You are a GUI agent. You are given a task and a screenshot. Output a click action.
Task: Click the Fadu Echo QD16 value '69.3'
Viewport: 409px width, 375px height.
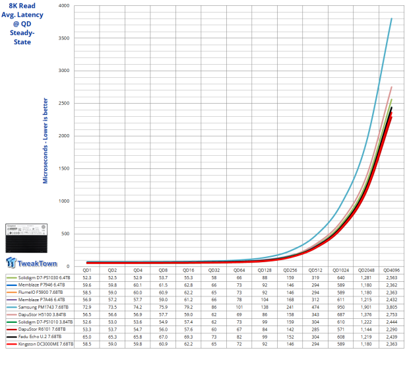point(188,337)
